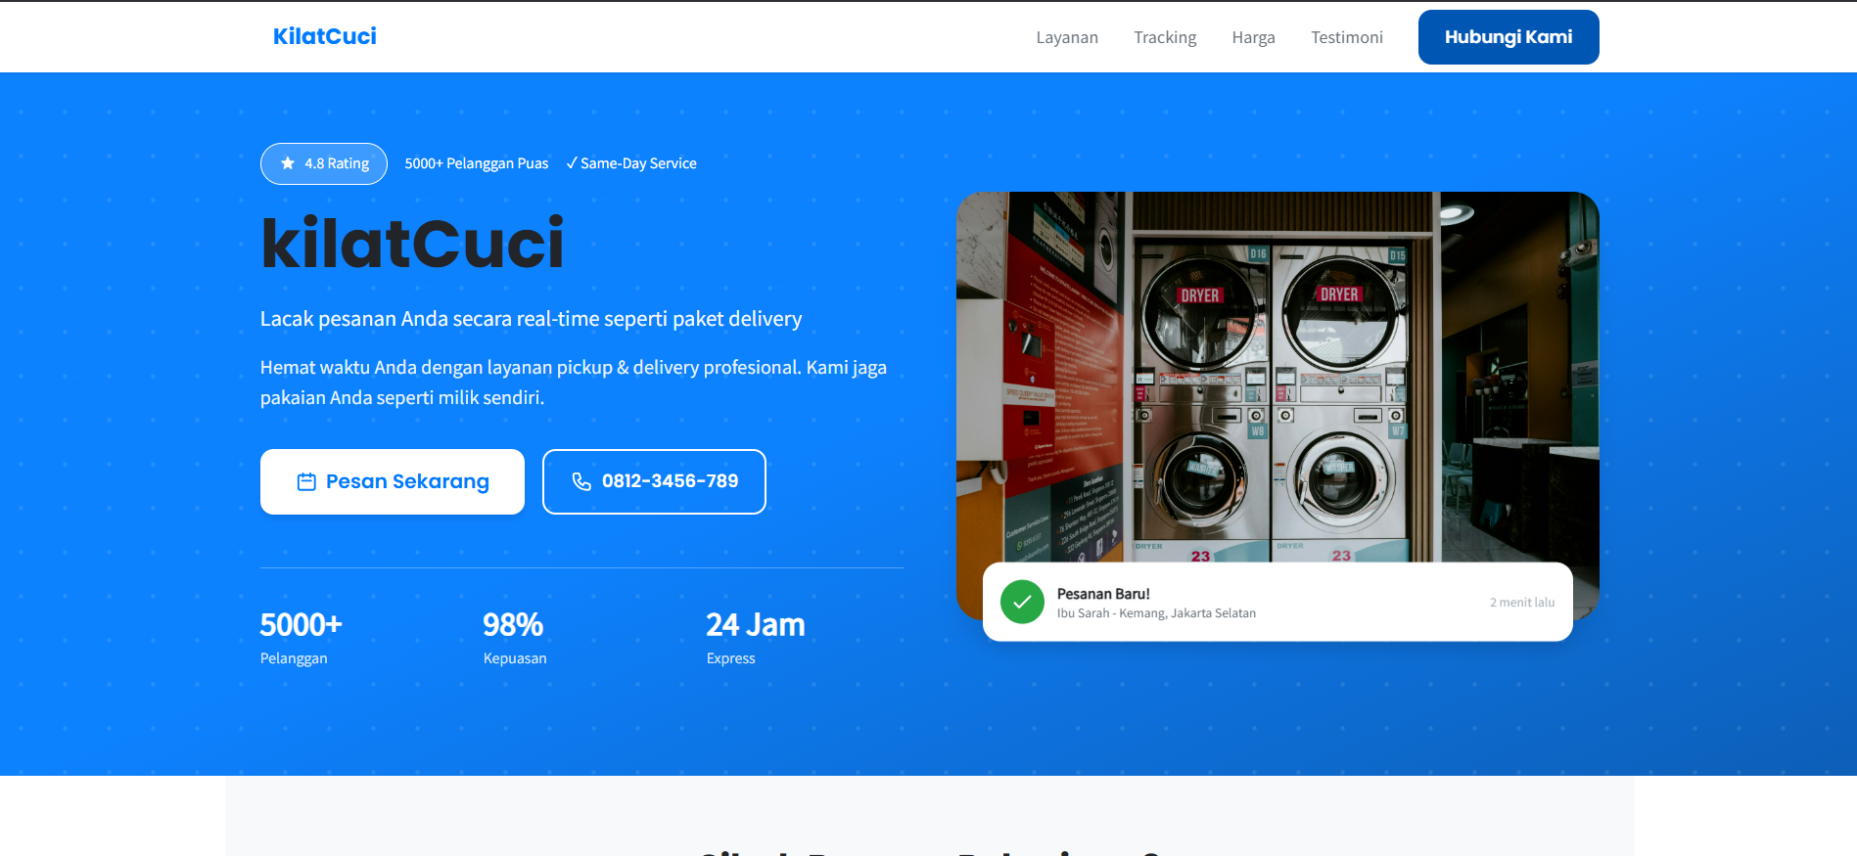Call the 0812-3456-789 phone number
Image resolution: width=1857 pixels, height=856 pixels.
(670, 481)
